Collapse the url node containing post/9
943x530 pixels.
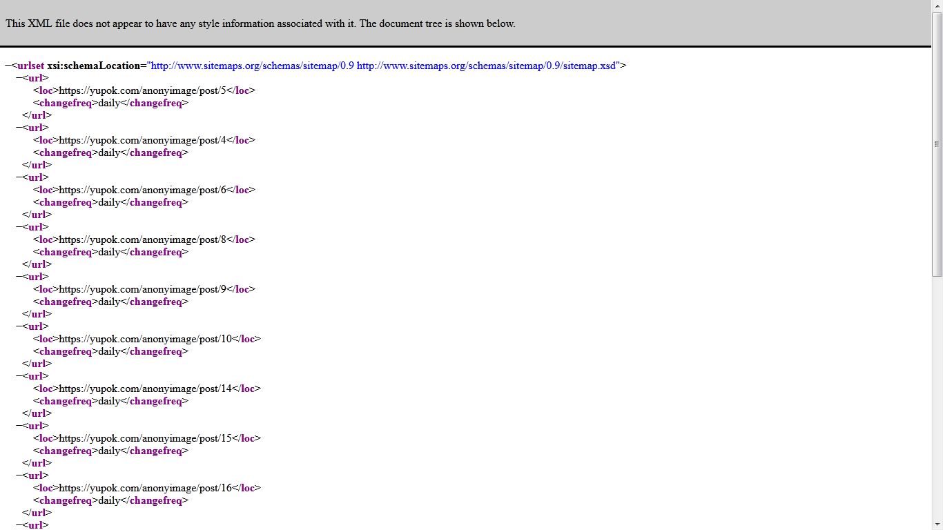pos(19,277)
